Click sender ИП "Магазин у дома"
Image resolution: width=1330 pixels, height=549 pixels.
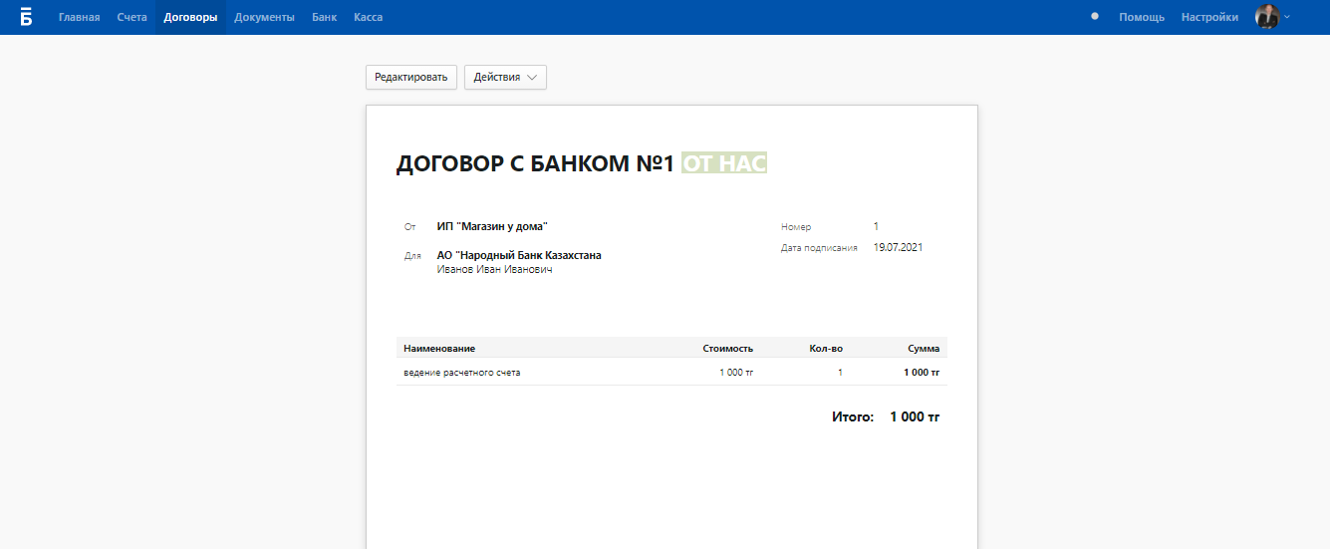(x=492, y=227)
